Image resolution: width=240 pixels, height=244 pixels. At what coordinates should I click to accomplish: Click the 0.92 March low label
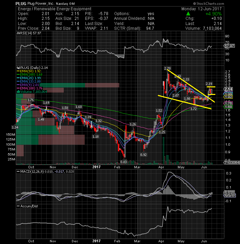tap(143, 155)
